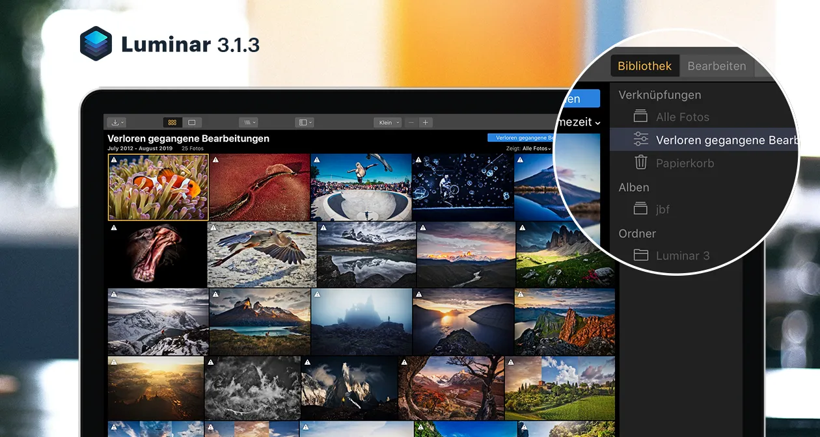Click the Papierkorb trash icon
The width and height of the screenshot is (820, 437).
(x=641, y=163)
